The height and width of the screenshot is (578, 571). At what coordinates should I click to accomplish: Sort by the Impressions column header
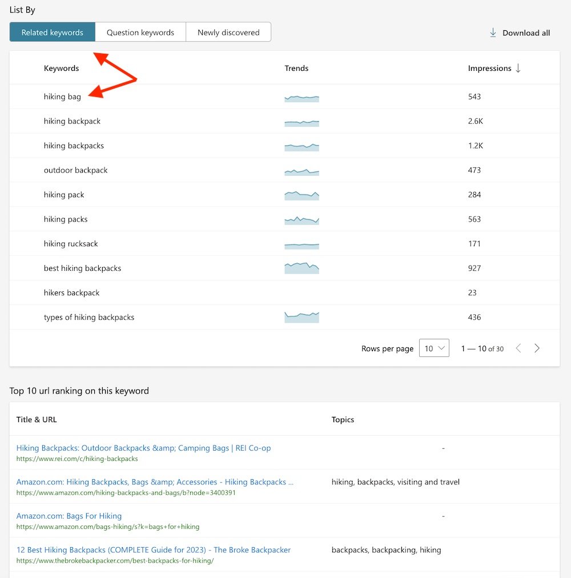click(x=489, y=68)
